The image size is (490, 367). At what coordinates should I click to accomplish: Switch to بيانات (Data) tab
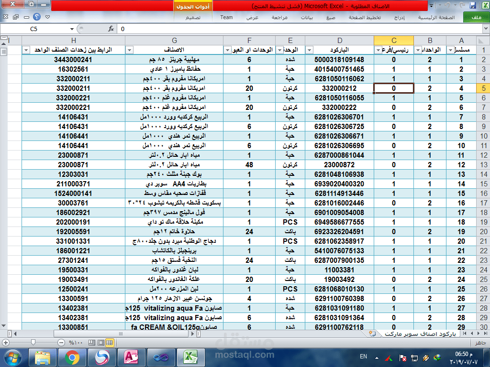click(x=307, y=18)
